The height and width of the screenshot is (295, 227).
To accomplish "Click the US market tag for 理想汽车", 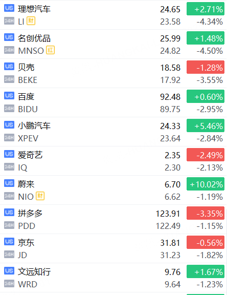I will pos(9,9).
